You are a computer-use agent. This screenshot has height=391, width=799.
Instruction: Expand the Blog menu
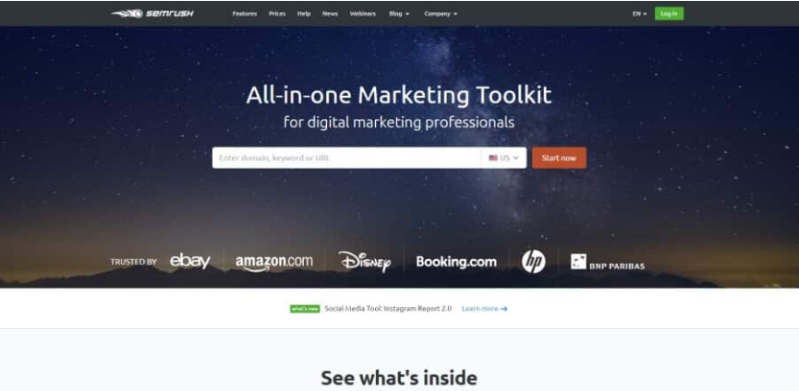point(399,14)
